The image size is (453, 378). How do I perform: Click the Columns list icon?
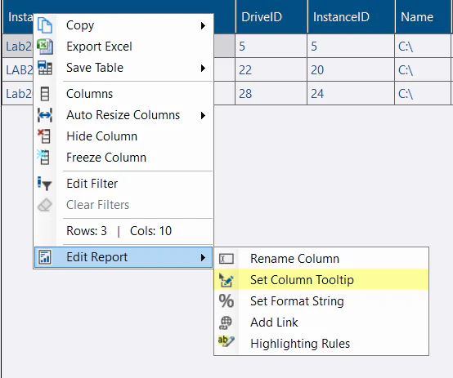coord(45,94)
